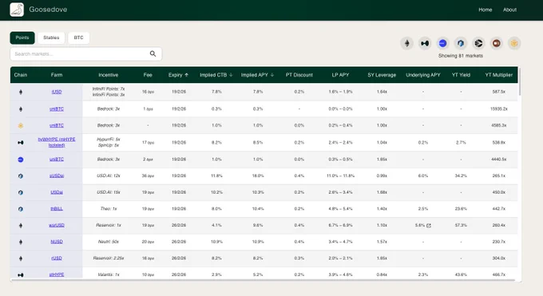Filter markets by Arbitrum chain icon

tap(461, 43)
